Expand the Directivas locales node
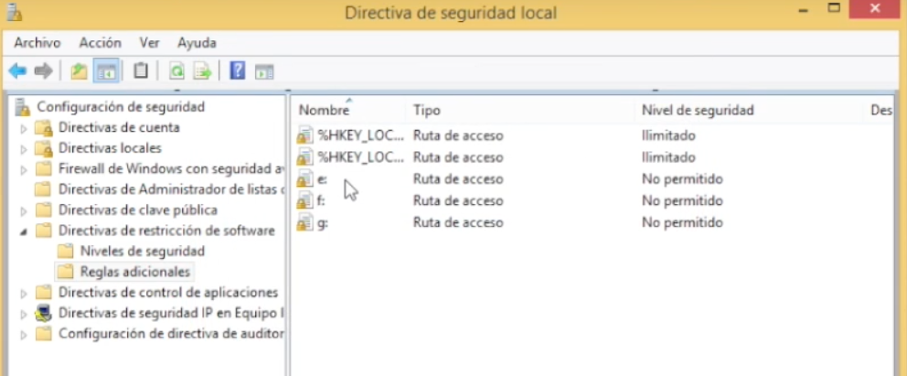 coord(25,148)
